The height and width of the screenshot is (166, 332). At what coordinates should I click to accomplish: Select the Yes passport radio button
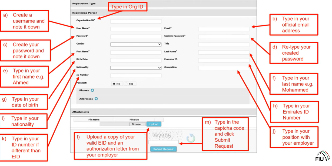point(126,84)
